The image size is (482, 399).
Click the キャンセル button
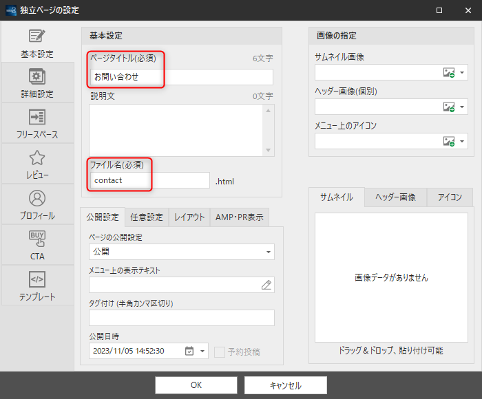click(x=285, y=385)
